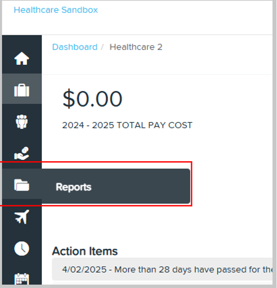Click the Home icon in the sidebar
The width and height of the screenshot is (277, 288).
[22, 58]
